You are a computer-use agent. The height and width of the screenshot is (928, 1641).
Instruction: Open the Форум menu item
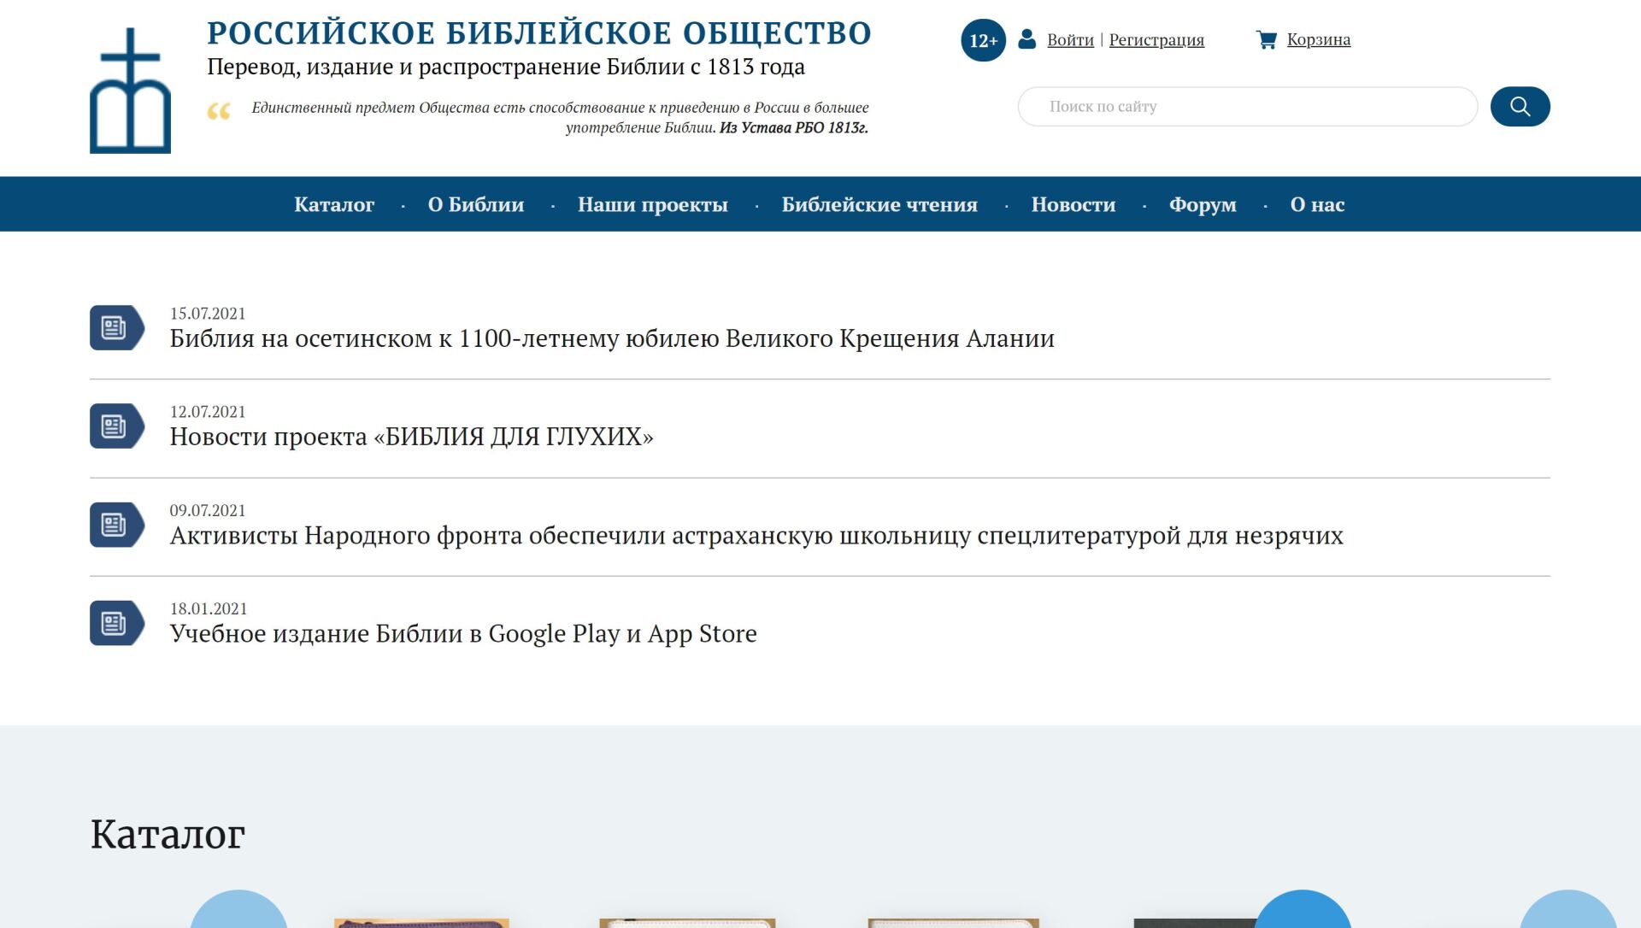[x=1203, y=204]
